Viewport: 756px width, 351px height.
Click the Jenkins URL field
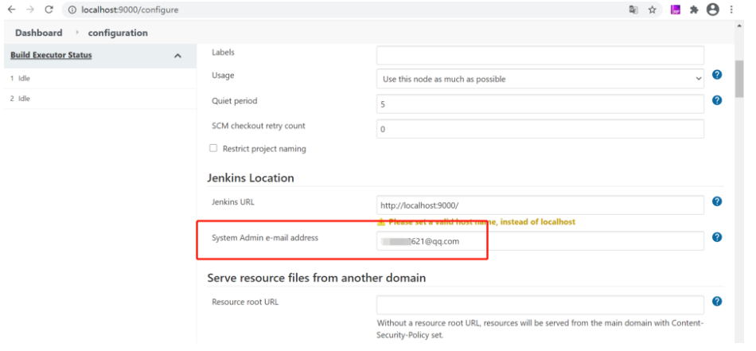point(540,205)
